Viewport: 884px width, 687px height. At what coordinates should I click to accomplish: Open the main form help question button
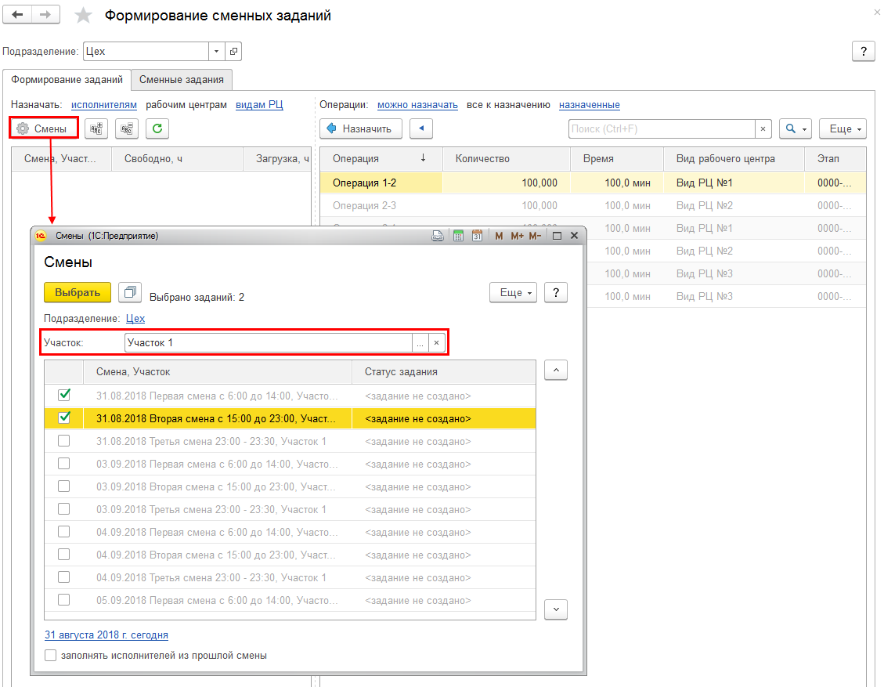(x=863, y=52)
